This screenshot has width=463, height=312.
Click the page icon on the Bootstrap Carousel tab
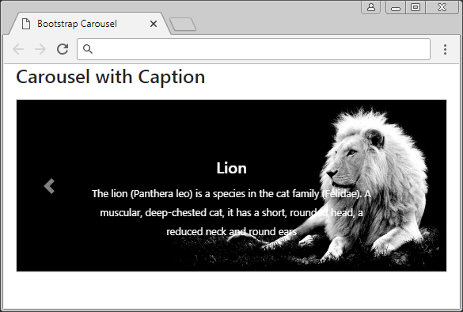(x=26, y=24)
